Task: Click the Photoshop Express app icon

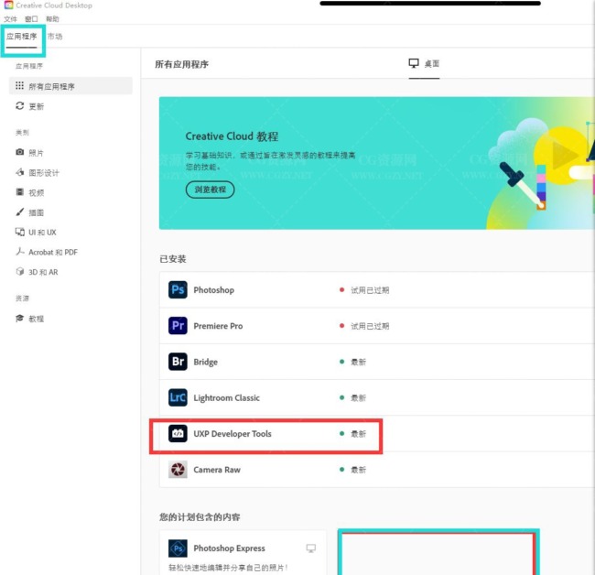Action: 178,548
